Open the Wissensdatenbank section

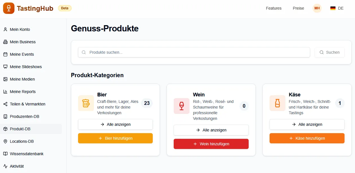tap(27, 154)
